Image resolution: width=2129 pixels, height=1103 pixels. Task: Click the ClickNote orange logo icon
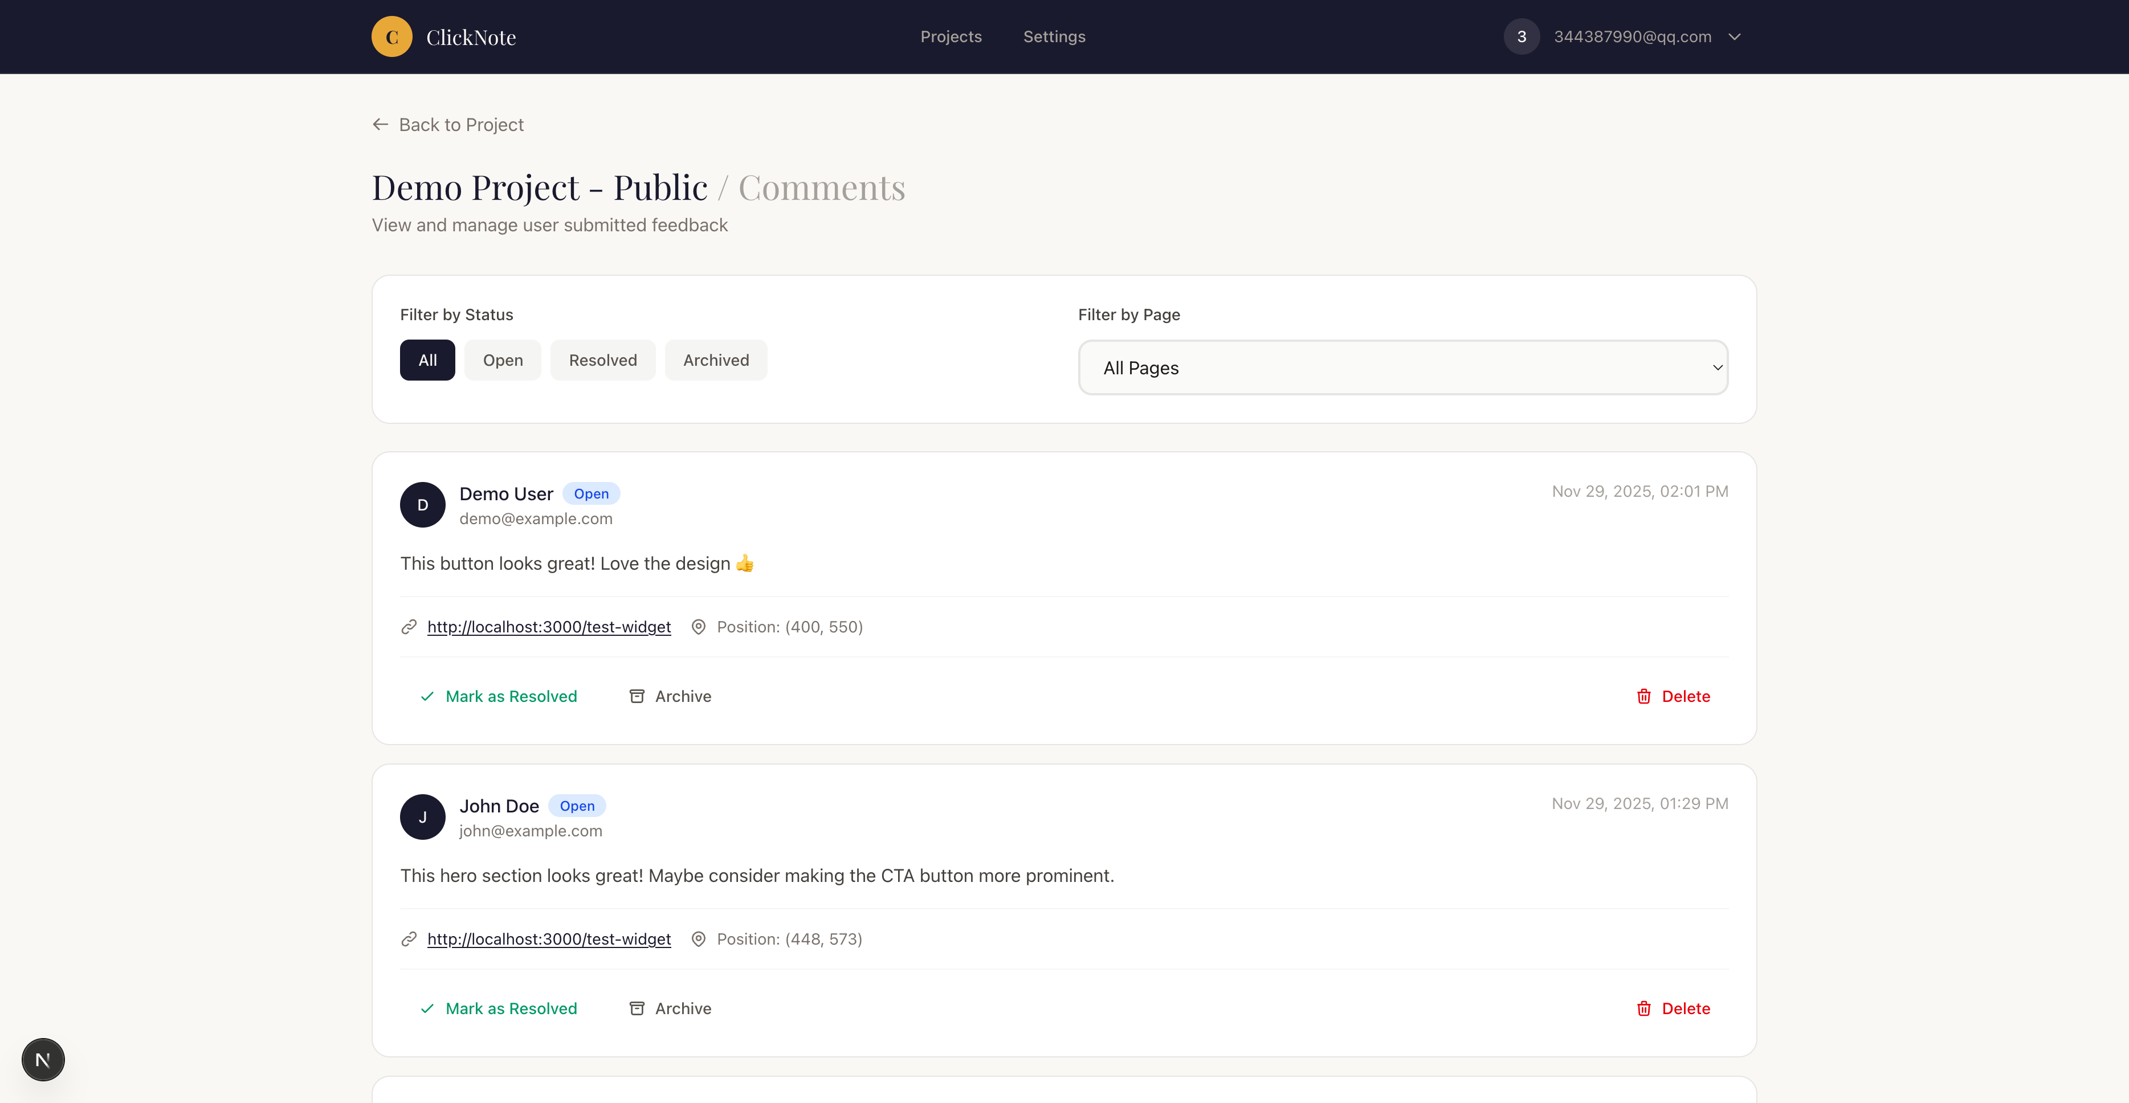coord(391,37)
